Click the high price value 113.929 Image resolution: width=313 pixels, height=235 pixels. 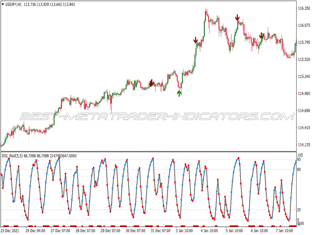point(43,5)
